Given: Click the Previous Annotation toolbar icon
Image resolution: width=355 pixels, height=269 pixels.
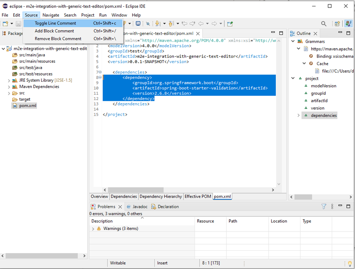Looking at the screenshot, I should [x=172, y=24].
